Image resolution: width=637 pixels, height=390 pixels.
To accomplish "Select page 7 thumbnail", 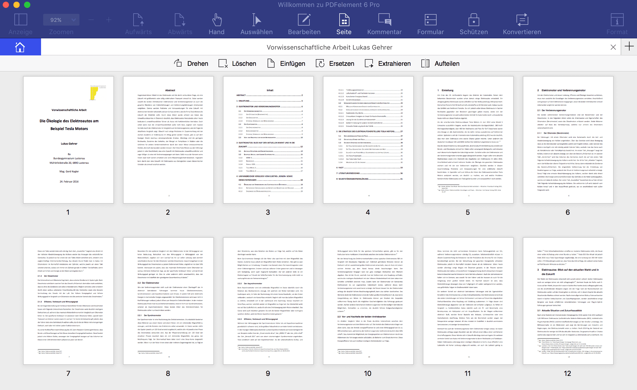I will click(68, 301).
